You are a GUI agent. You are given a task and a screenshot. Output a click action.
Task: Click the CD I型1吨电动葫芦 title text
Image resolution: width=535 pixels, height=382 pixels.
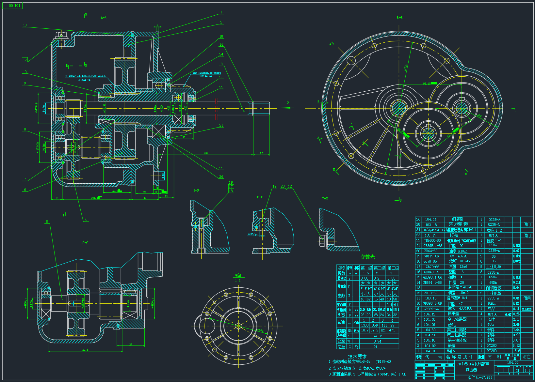tap(473, 364)
